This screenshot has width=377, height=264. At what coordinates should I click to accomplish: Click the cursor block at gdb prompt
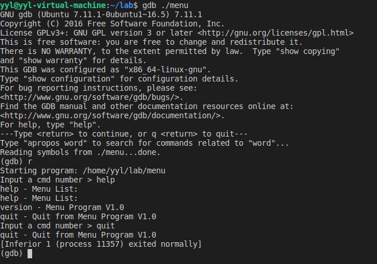coord(30,253)
